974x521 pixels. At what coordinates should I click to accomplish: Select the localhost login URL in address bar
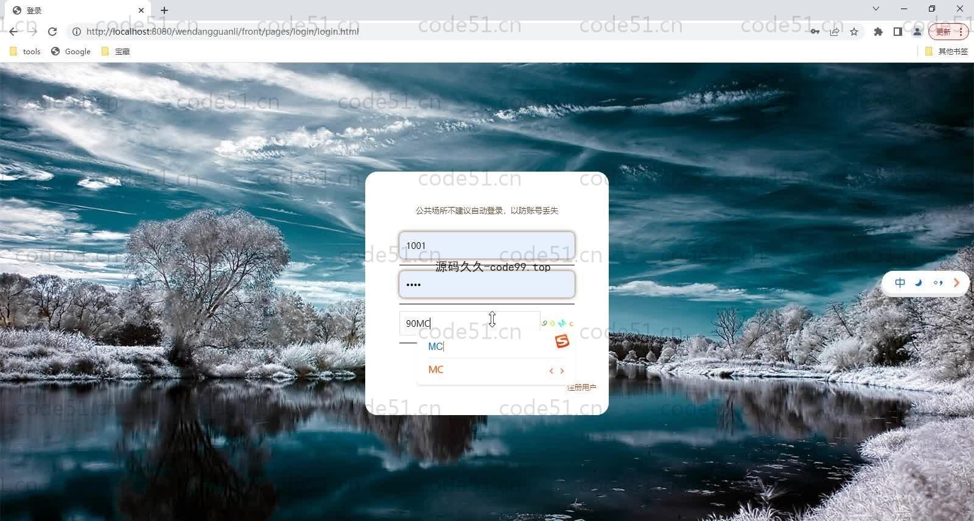222,32
